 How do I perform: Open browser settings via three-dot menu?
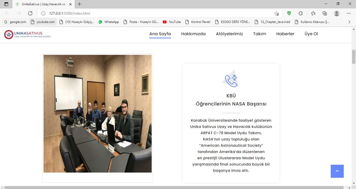(x=348, y=13)
